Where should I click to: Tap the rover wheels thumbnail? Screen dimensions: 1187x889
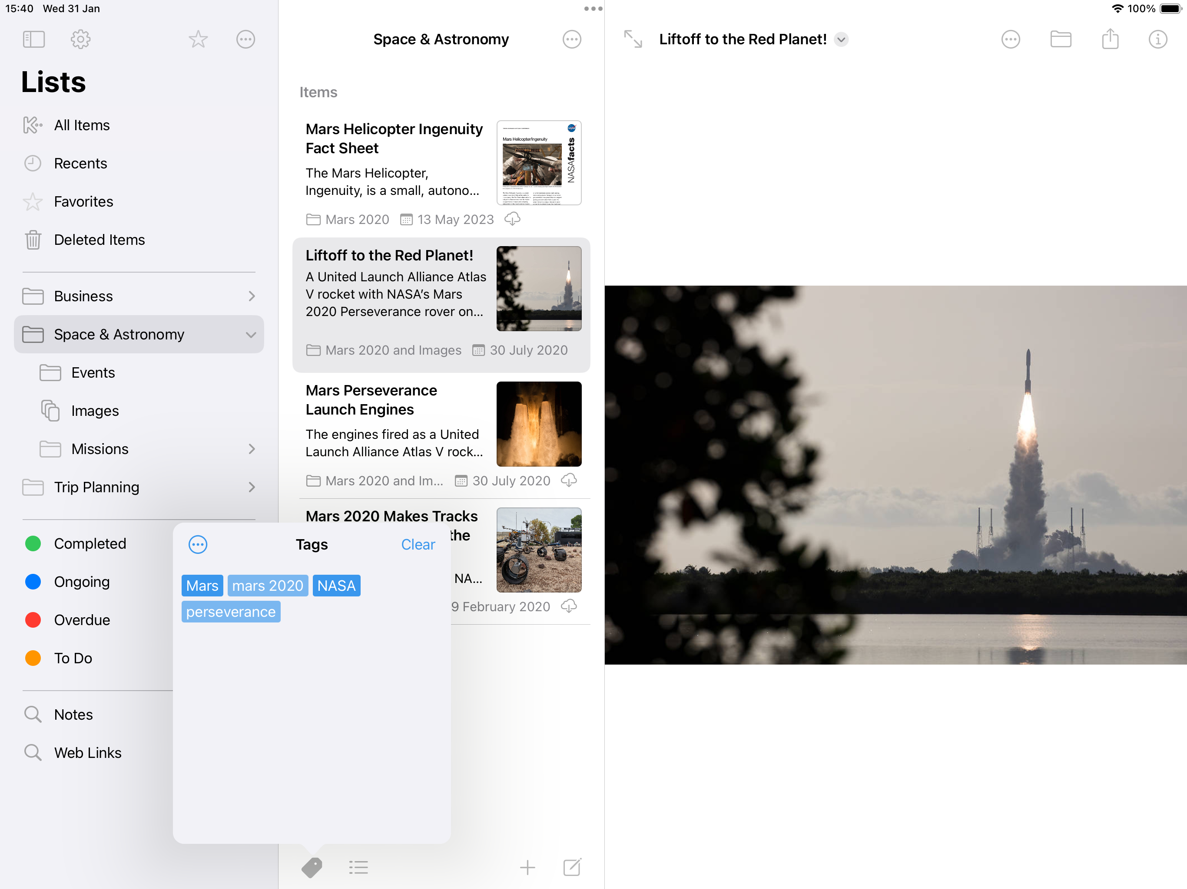pyautogui.click(x=539, y=550)
